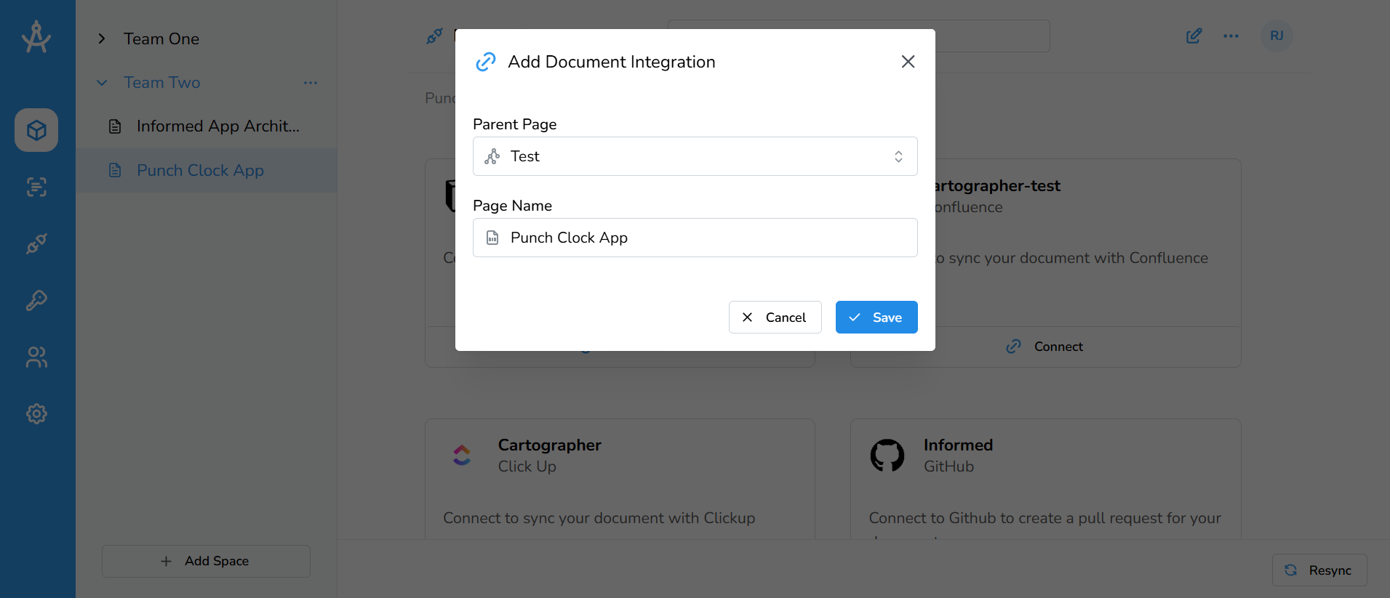Open the cube spaces icon in the sidebar
The height and width of the screenshot is (598, 1390).
(36, 130)
